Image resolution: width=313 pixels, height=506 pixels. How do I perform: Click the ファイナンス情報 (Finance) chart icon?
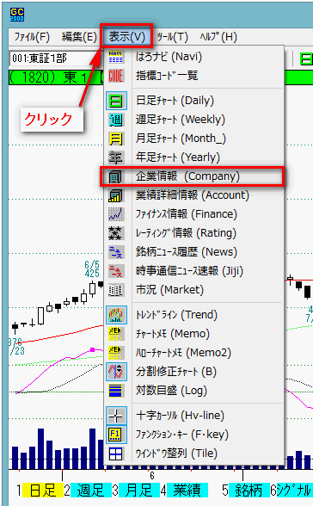click(x=116, y=214)
